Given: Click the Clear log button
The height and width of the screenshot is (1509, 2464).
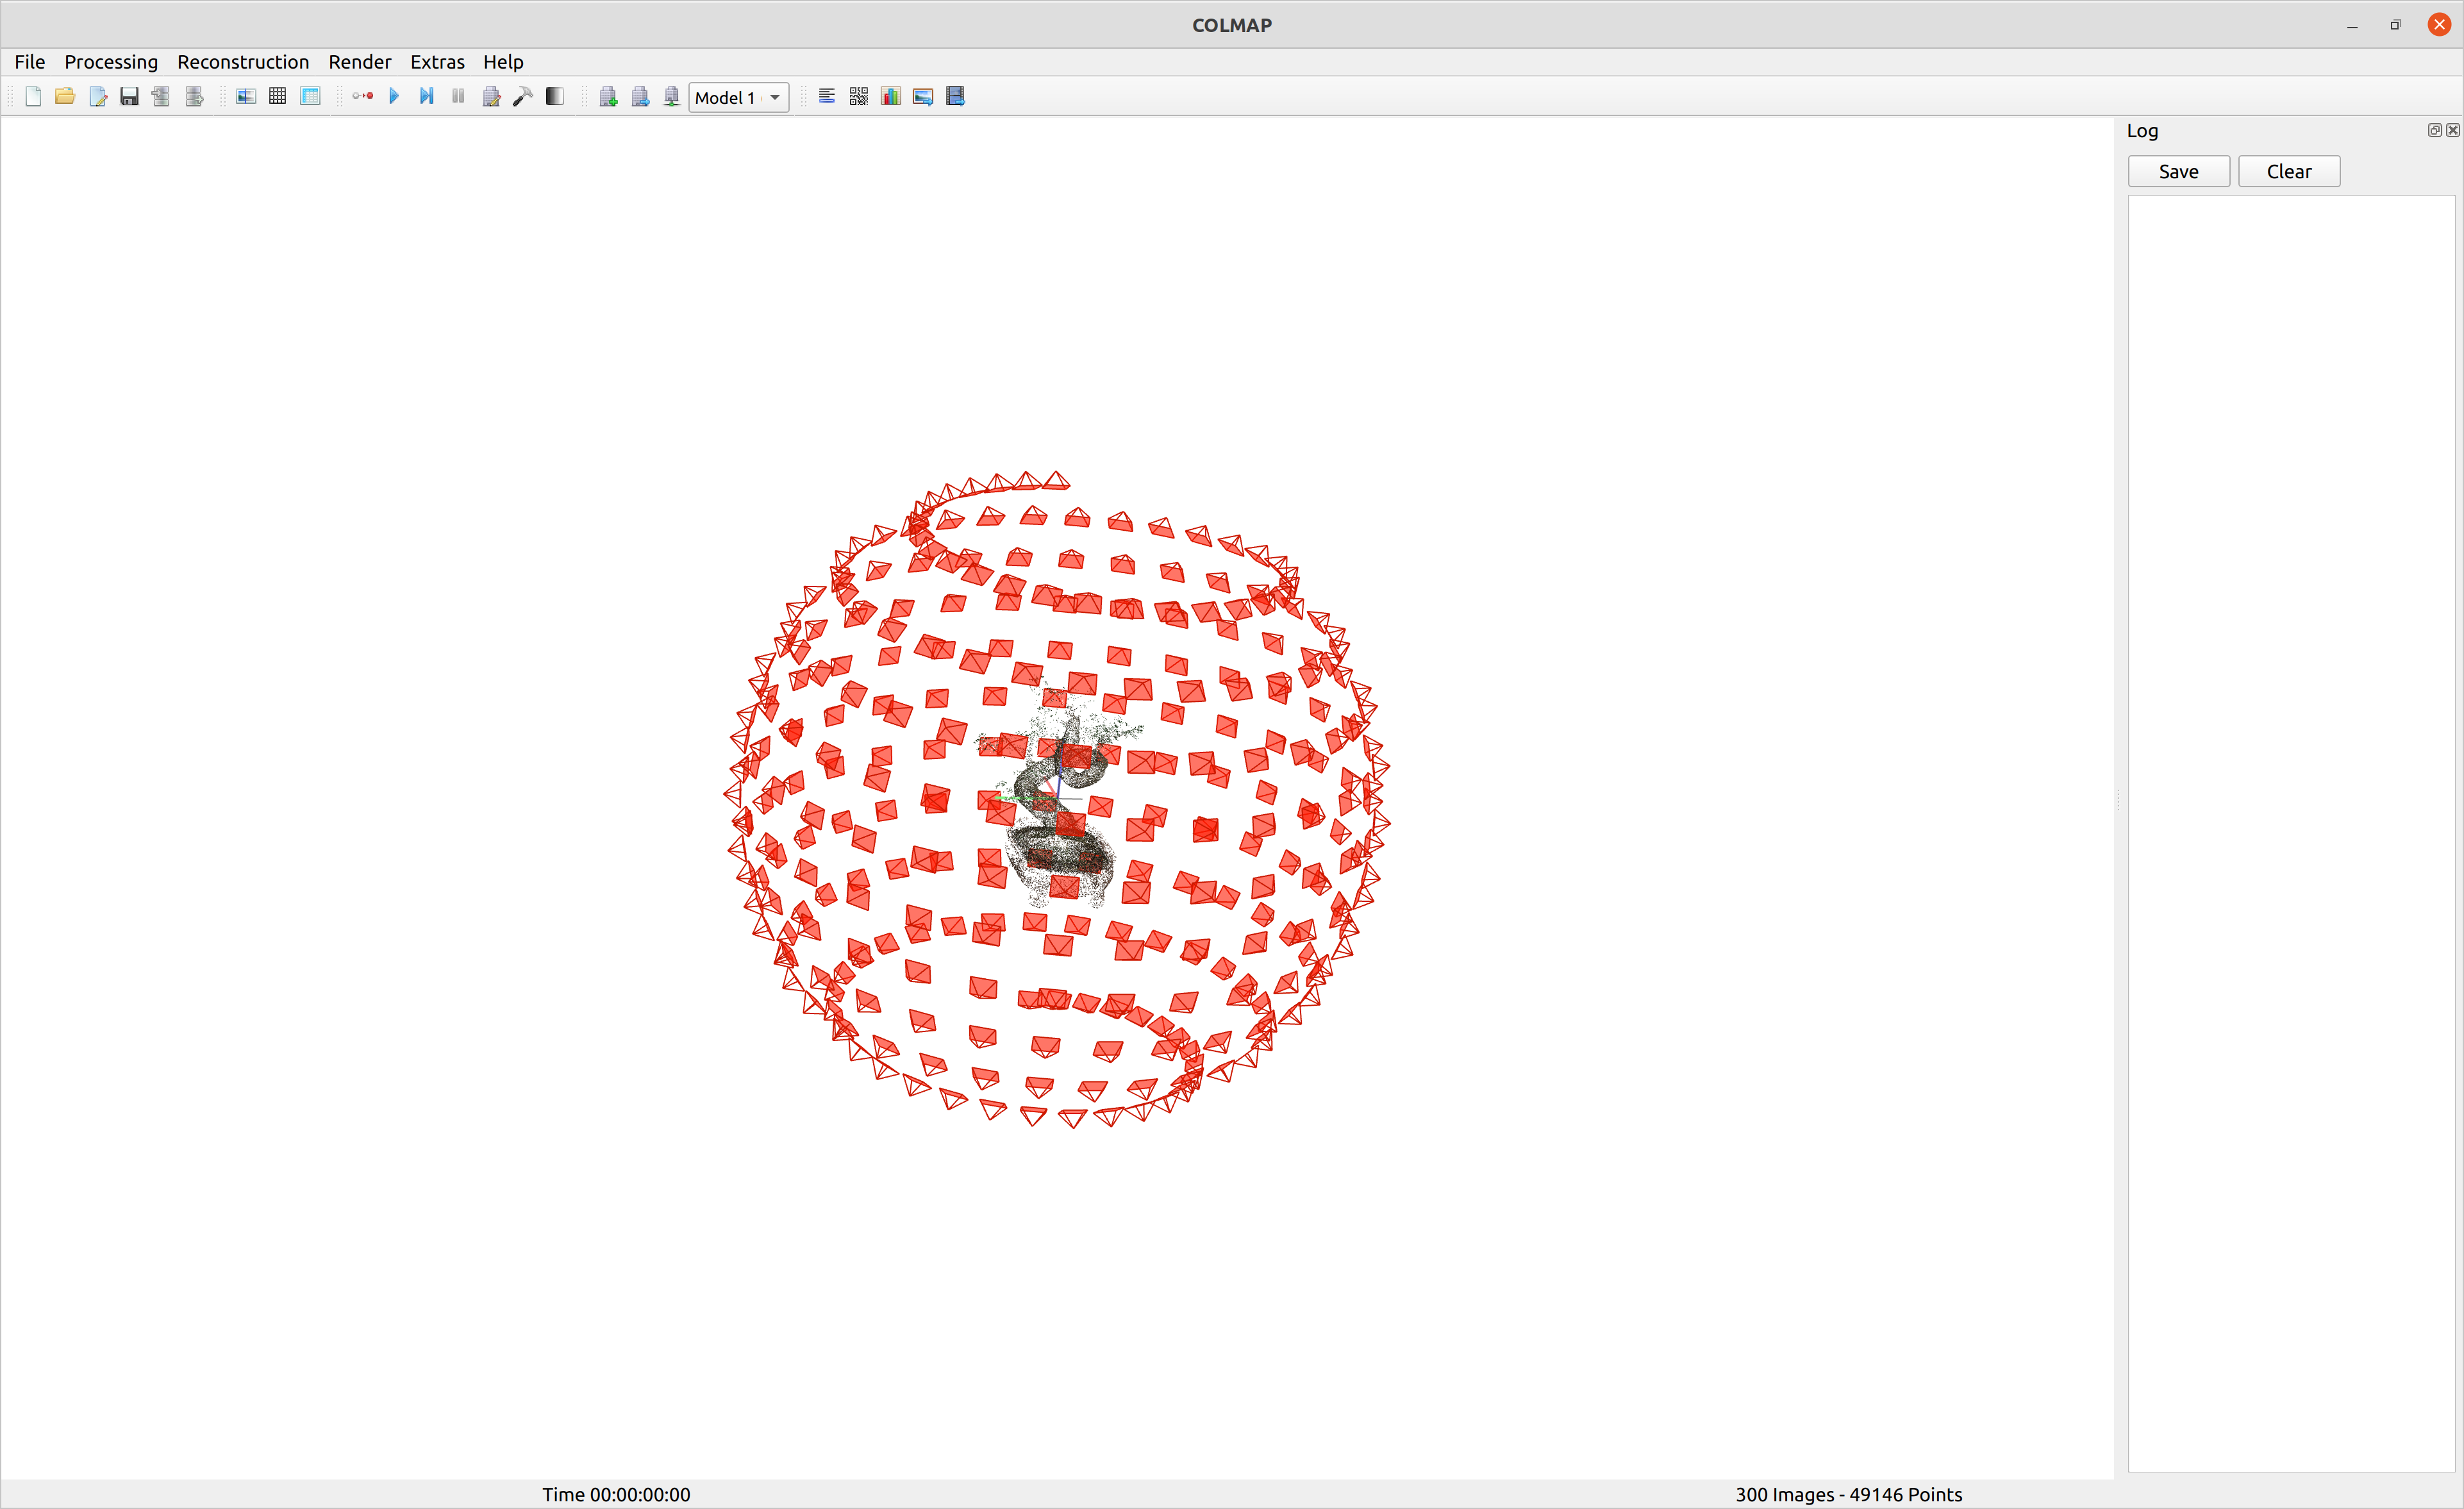Looking at the screenshot, I should [x=2290, y=171].
